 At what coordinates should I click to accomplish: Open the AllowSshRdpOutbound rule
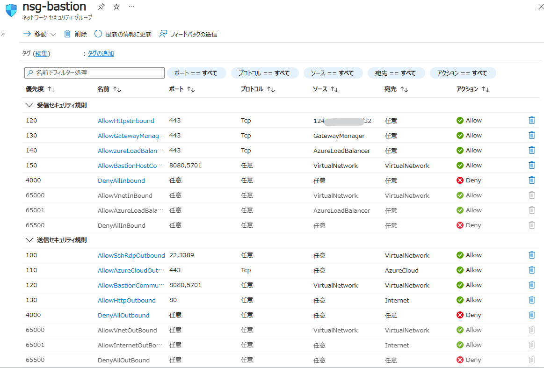click(x=131, y=255)
